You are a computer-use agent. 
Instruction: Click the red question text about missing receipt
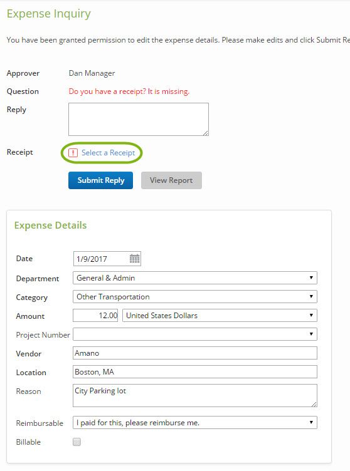129,91
